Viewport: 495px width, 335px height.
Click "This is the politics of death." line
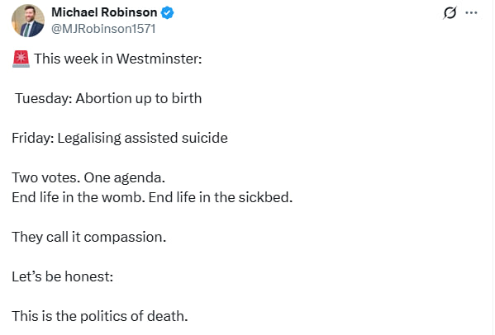click(100, 316)
